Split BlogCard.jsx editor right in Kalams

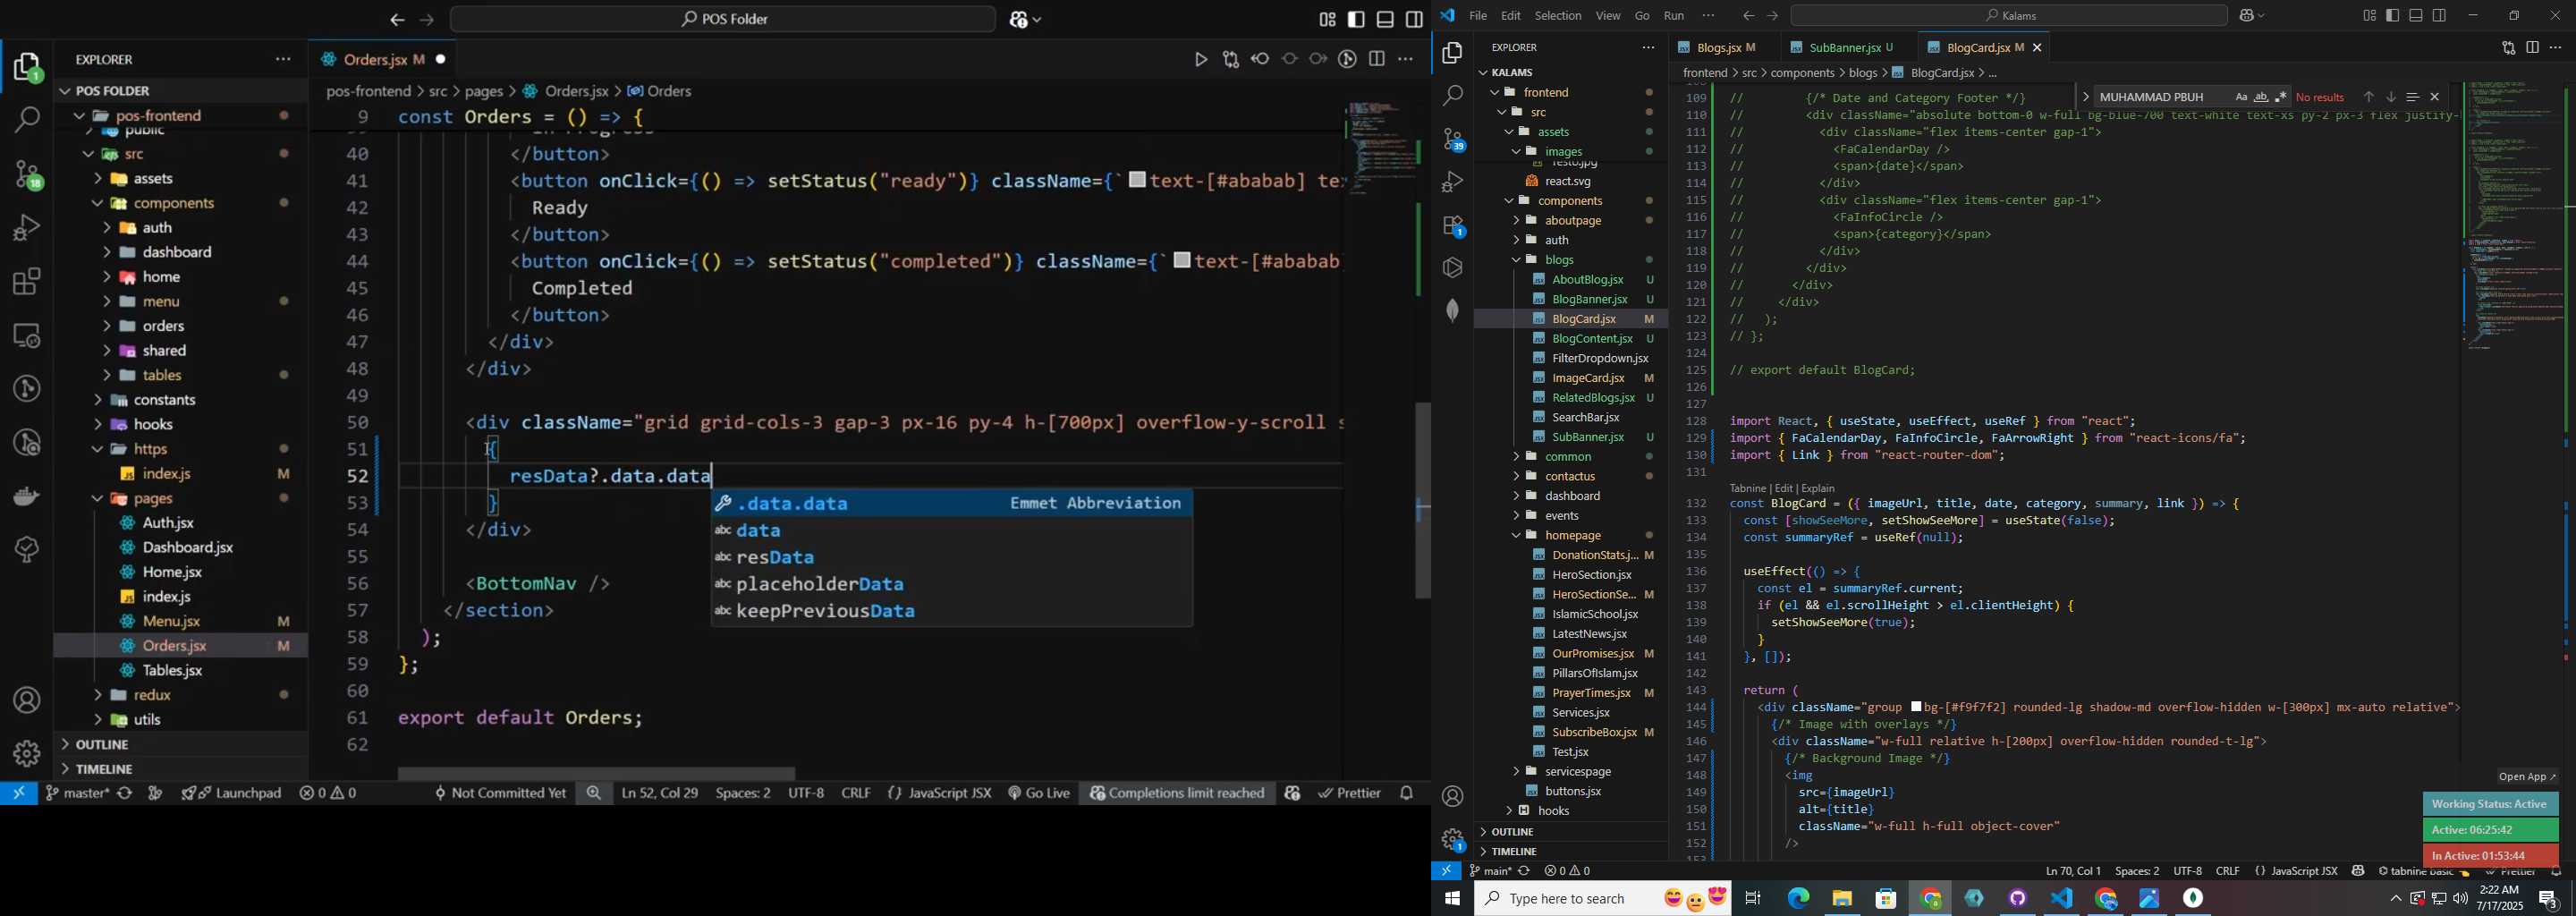tap(2532, 47)
